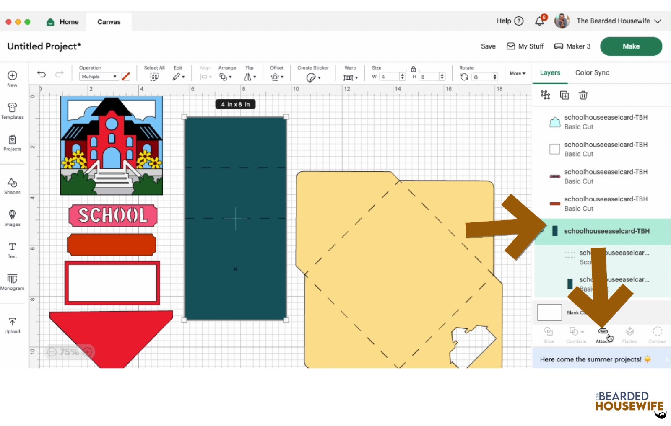Zoom in with the plus button

pos(88,352)
